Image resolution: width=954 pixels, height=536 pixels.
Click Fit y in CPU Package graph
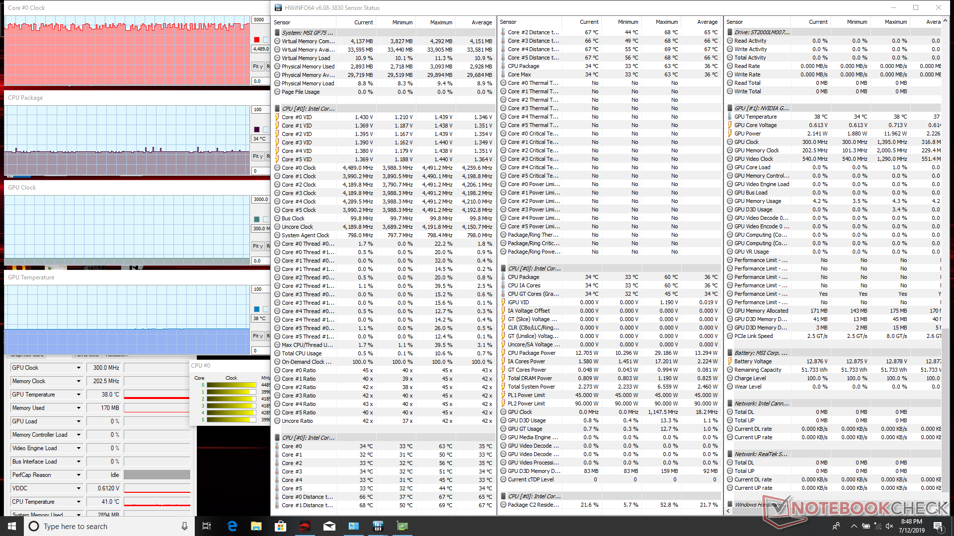(x=257, y=156)
